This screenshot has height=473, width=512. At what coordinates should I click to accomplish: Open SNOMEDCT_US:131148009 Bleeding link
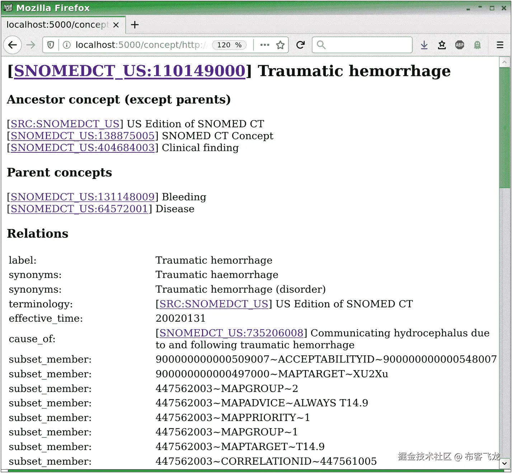[83, 197]
